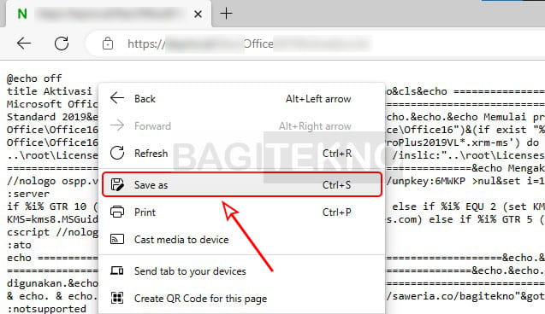Screen dimensions: 545x314
Task: Select Refresh from the context menu
Action: [x=242, y=154]
